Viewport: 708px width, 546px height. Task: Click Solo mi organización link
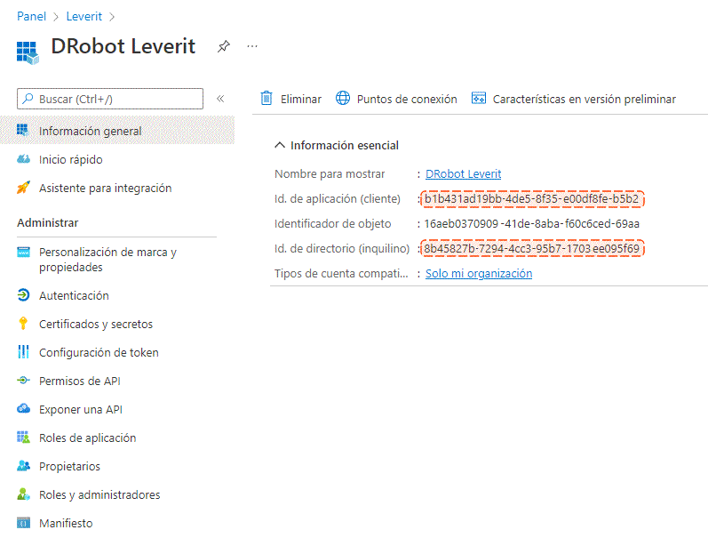479,274
